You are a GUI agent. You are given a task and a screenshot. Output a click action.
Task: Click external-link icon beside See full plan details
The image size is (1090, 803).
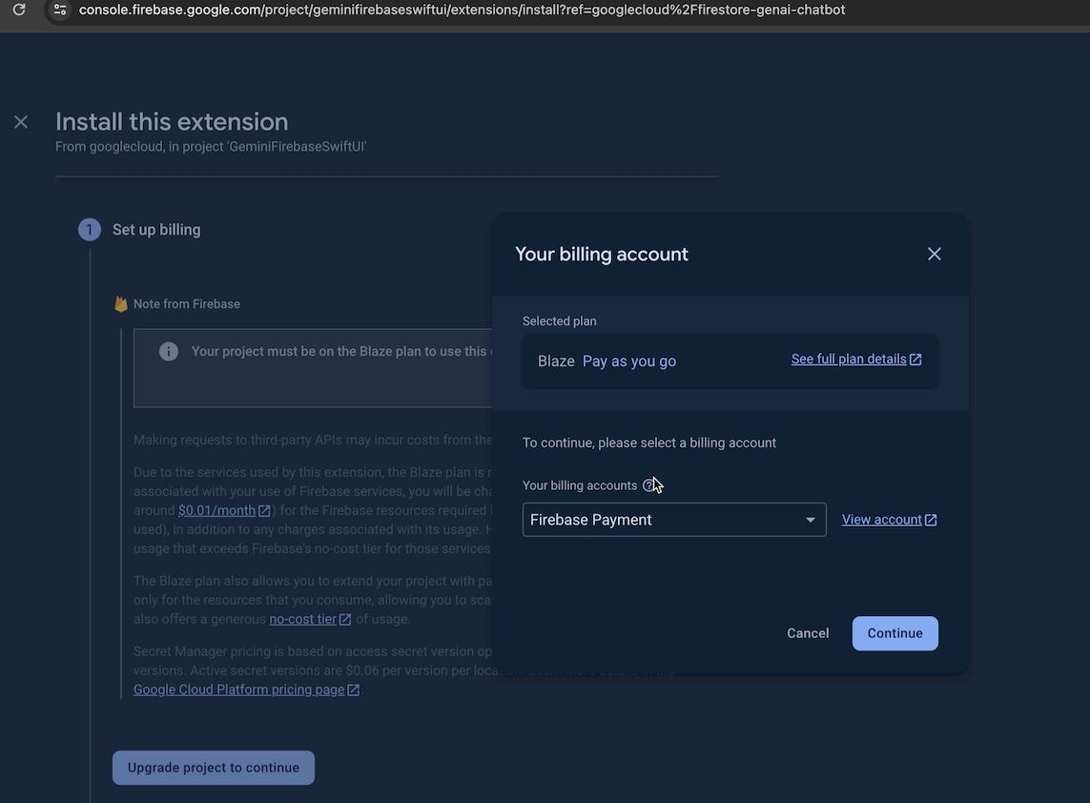[915, 360]
